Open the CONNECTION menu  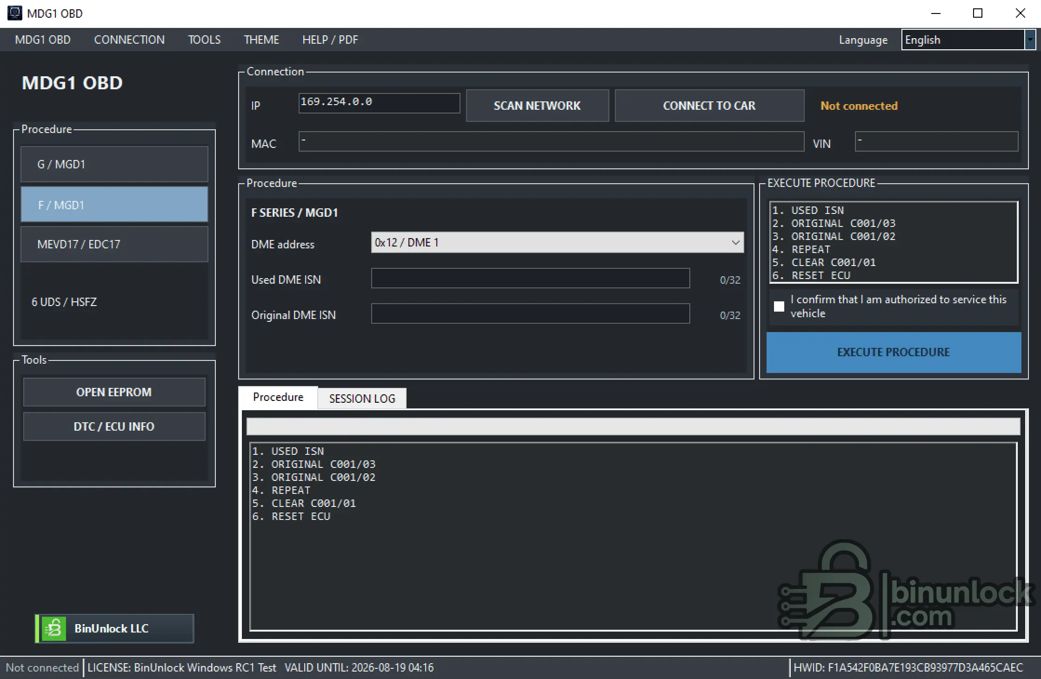[129, 40]
